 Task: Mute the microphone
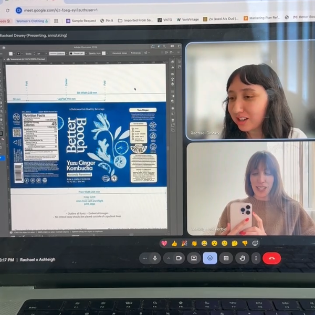tap(155, 258)
